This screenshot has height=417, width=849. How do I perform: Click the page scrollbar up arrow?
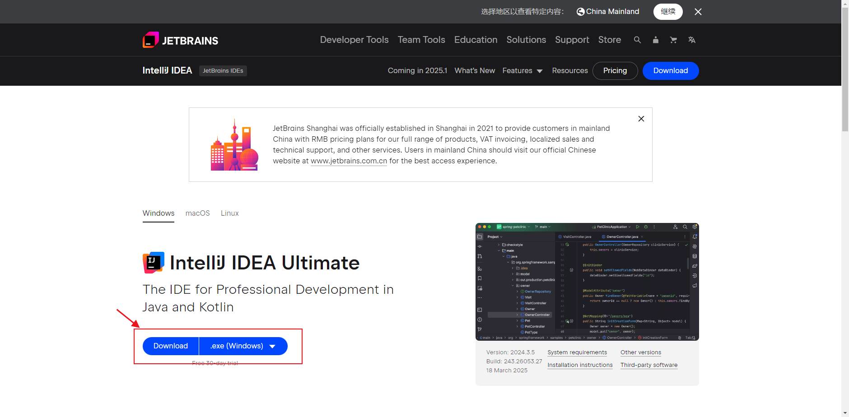(x=845, y=4)
